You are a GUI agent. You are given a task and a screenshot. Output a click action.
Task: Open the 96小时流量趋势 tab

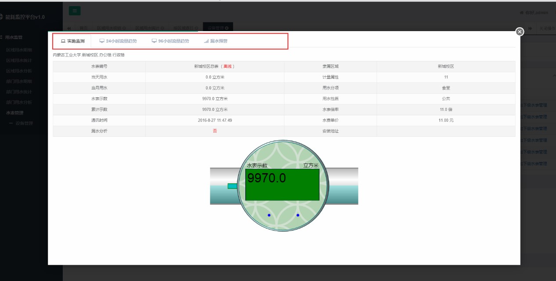tap(170, 41)
